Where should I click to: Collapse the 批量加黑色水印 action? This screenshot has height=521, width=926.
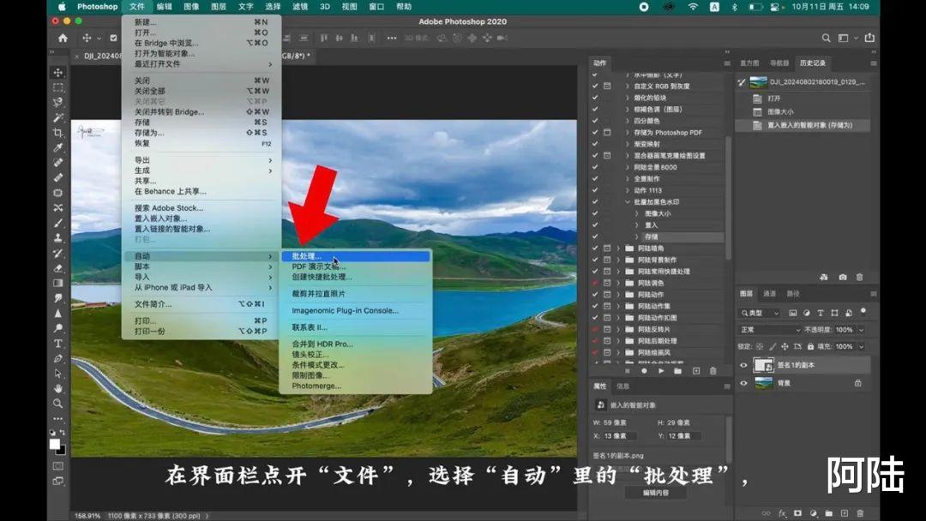tap(627, 201)
